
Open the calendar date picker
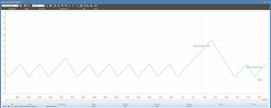tap(51, 6)
